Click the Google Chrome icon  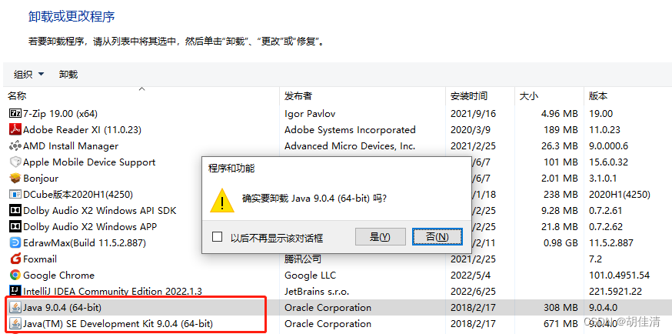tap(15, 275)
